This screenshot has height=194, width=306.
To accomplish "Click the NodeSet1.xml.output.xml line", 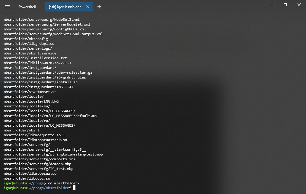I will pos(53,34).
